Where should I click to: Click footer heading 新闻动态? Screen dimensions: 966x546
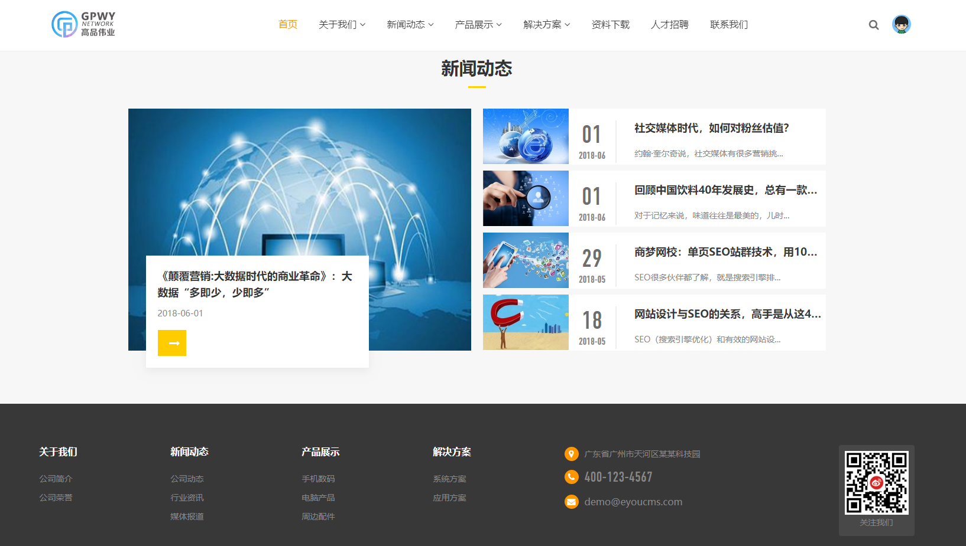click(x=189, y=452)
